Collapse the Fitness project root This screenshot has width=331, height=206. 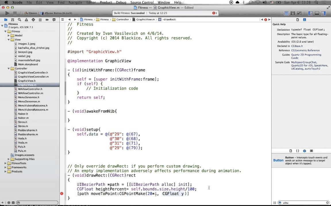pos(2,26)
